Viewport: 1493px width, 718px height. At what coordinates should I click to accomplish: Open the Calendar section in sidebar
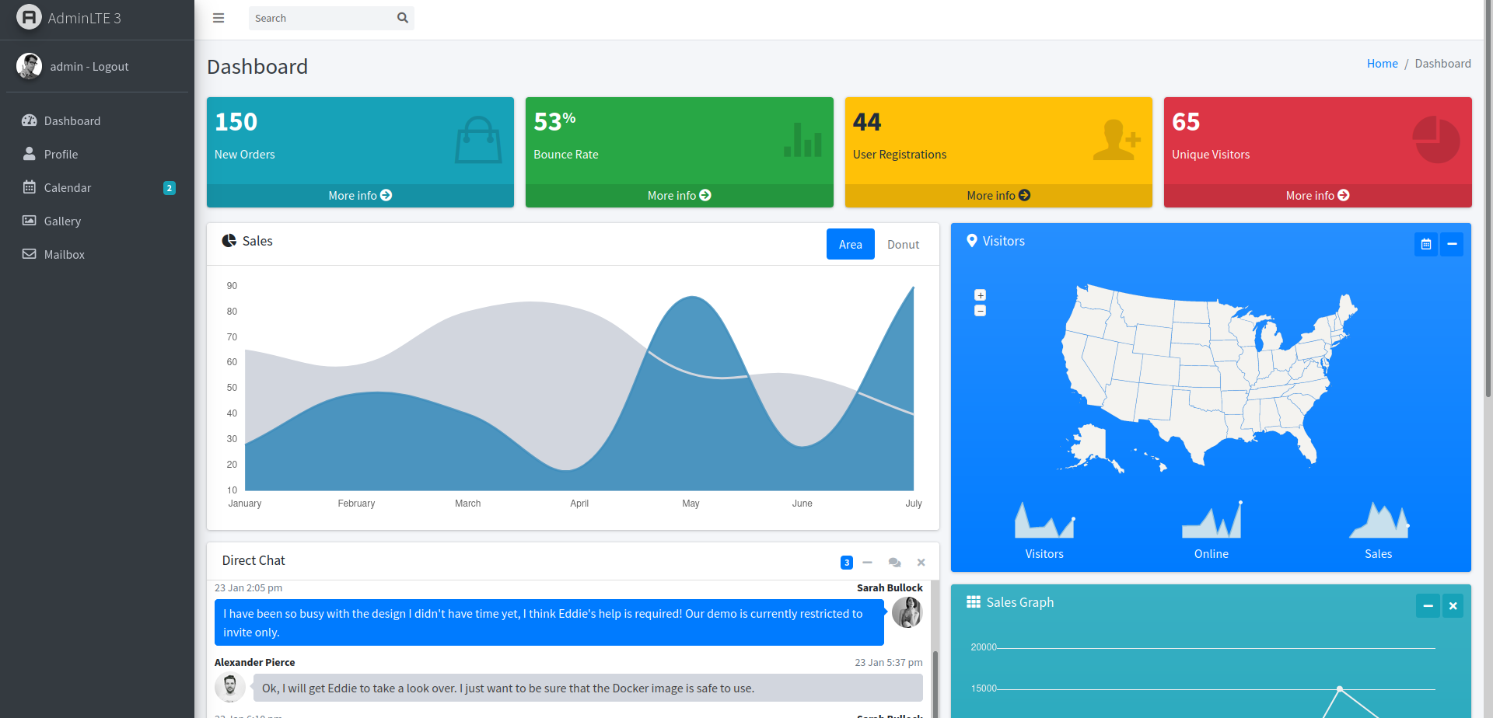(x=66, y=187)
